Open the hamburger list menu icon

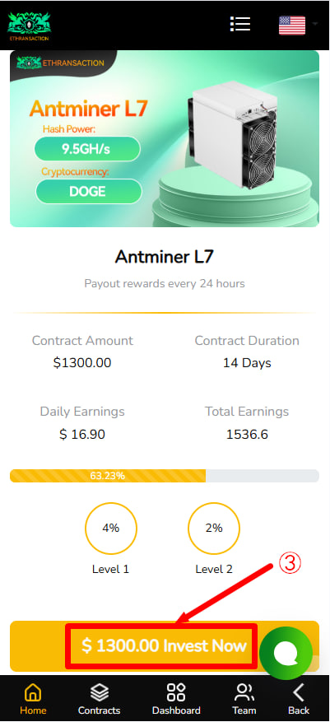[x=240, y=24]
